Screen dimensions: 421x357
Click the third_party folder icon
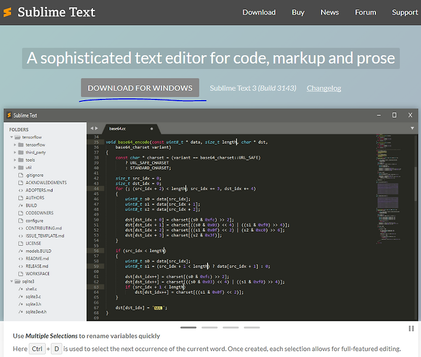[x=20, y=152]
